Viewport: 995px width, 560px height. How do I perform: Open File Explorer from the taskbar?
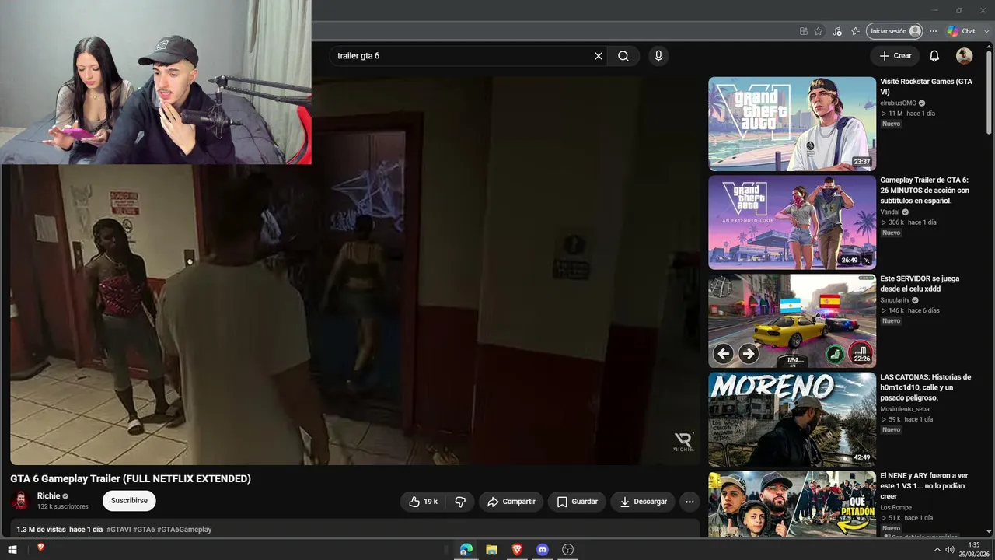[x=491, y=549]
